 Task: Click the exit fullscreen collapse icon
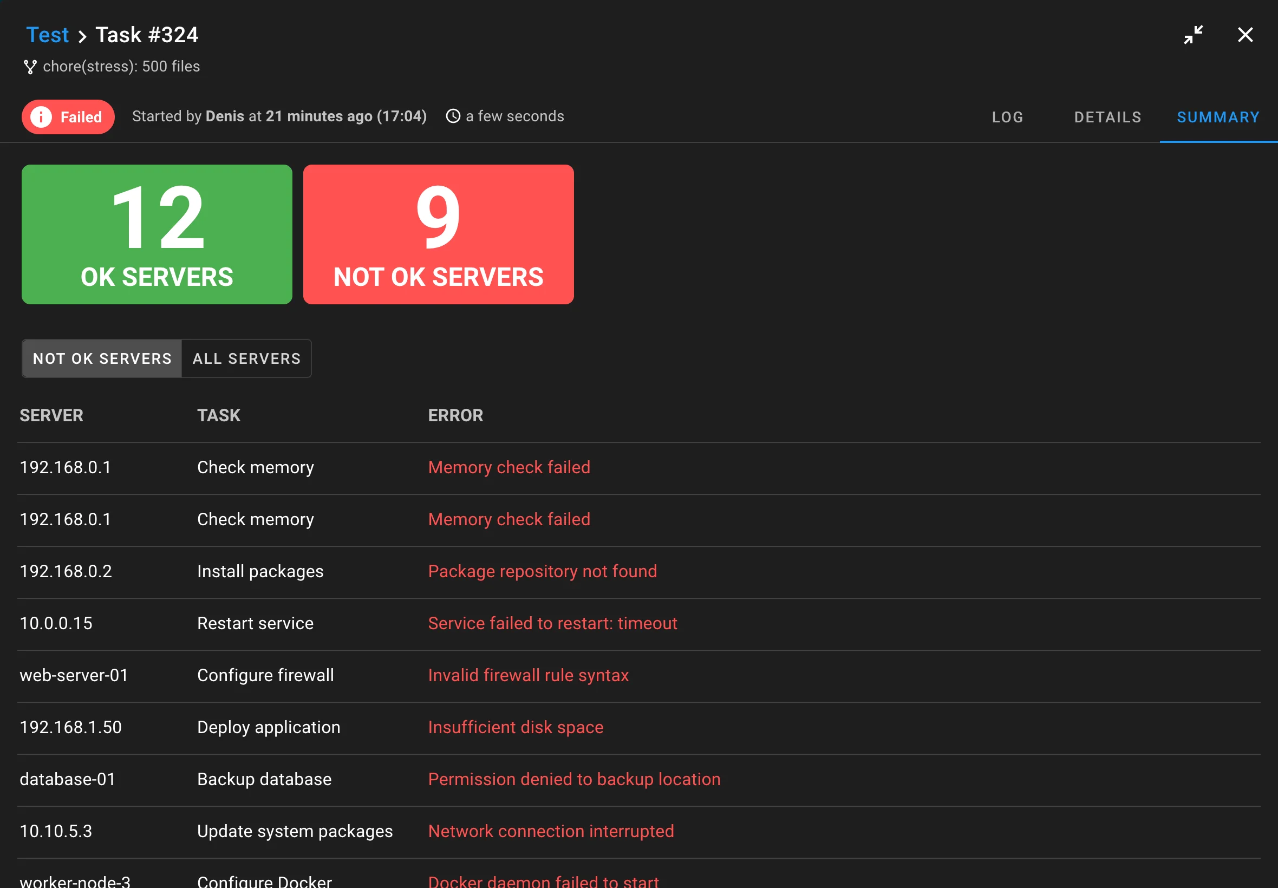tap(1193, 35)
